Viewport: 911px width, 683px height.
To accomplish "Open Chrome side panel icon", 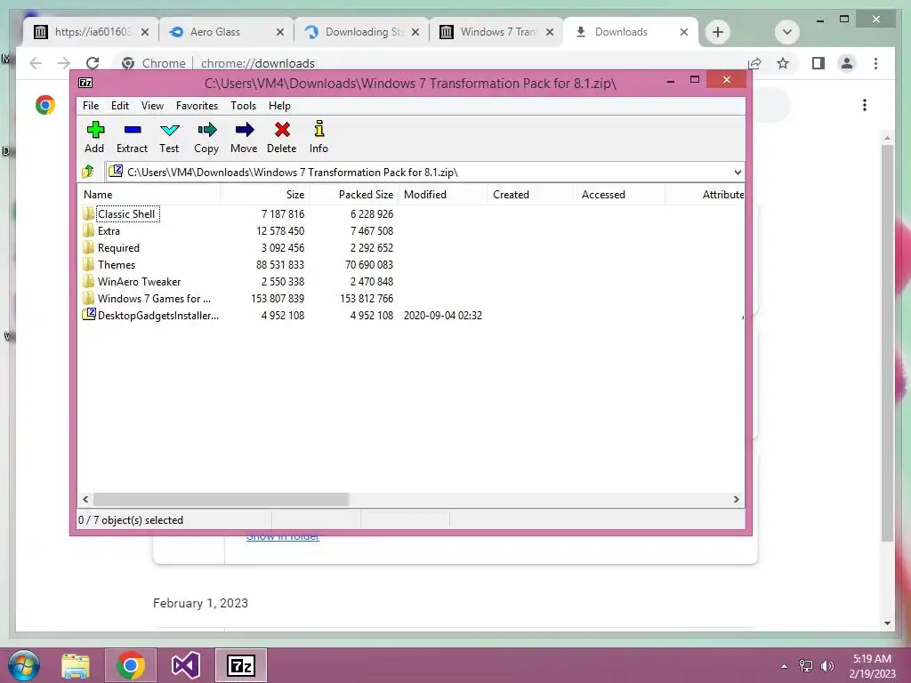I will (818, 63).
